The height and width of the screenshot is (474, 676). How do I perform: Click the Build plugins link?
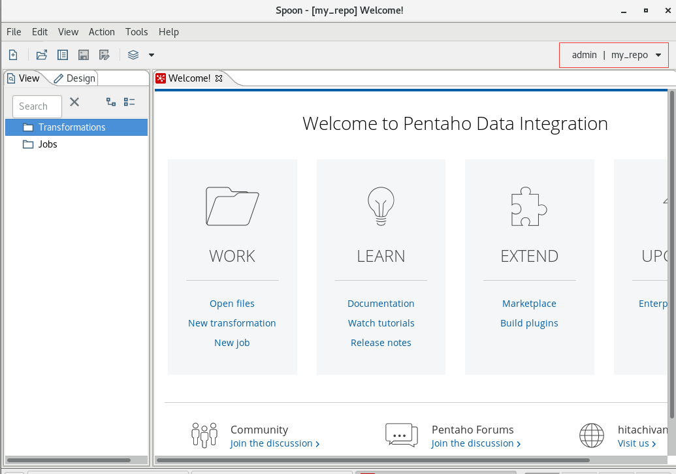pyautogui.click(x=530, y=323)
